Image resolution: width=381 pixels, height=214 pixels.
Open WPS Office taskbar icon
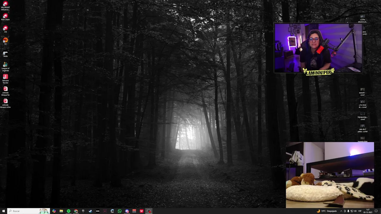coord(141,211)
